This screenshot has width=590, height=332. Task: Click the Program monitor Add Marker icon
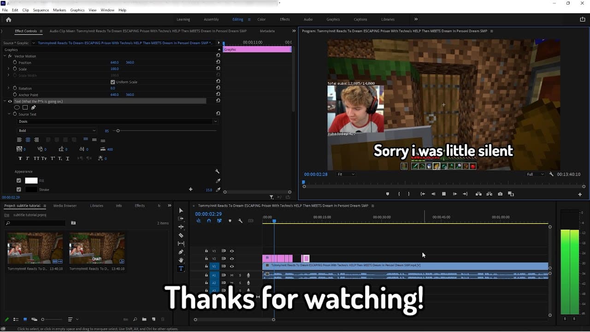click(x=388, y=194)
